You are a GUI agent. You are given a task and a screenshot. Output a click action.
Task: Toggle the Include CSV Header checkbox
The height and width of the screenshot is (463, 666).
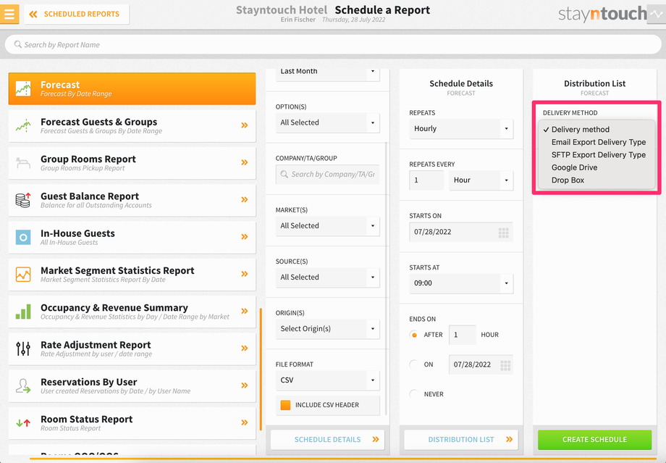285,405
